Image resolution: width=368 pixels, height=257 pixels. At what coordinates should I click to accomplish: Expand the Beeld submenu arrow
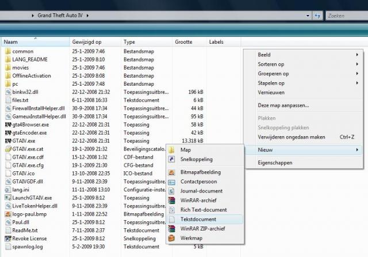[x=357, y=55]
